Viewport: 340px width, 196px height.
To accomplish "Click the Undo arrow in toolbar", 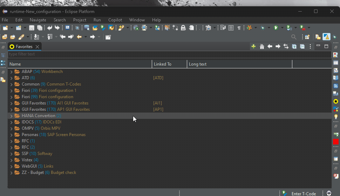I will [50, 28].
